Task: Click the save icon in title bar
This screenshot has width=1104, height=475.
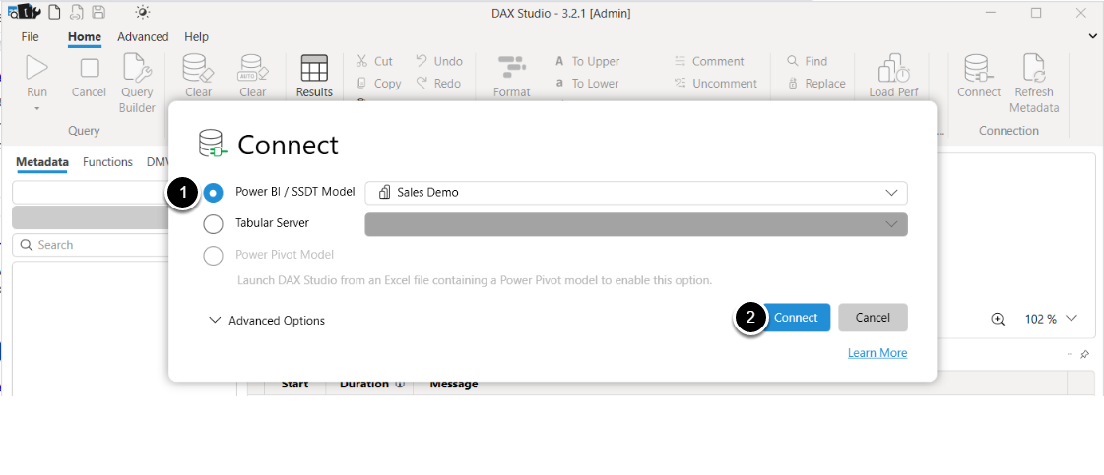Action: [99, 12]
